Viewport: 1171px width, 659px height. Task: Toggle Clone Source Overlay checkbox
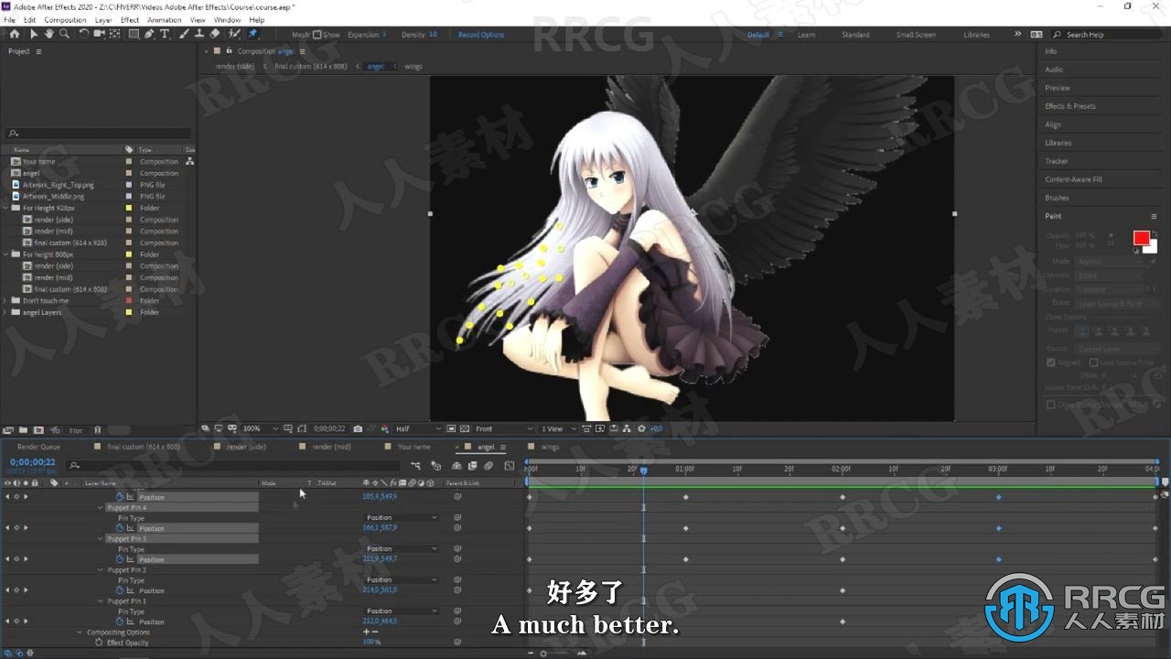(x=1051, y=405)
